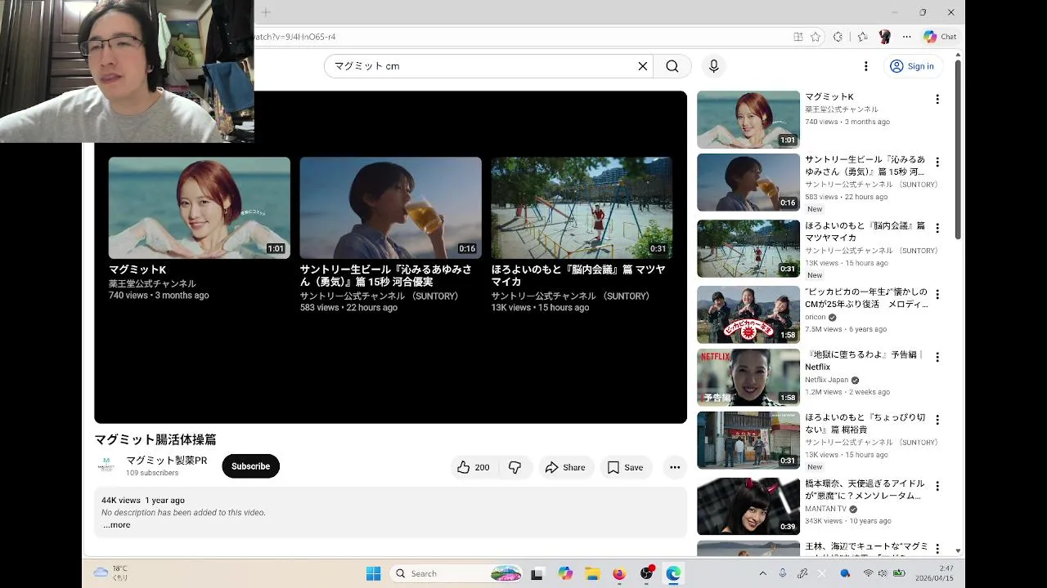Click the taskbar Search box

(456, 573)
